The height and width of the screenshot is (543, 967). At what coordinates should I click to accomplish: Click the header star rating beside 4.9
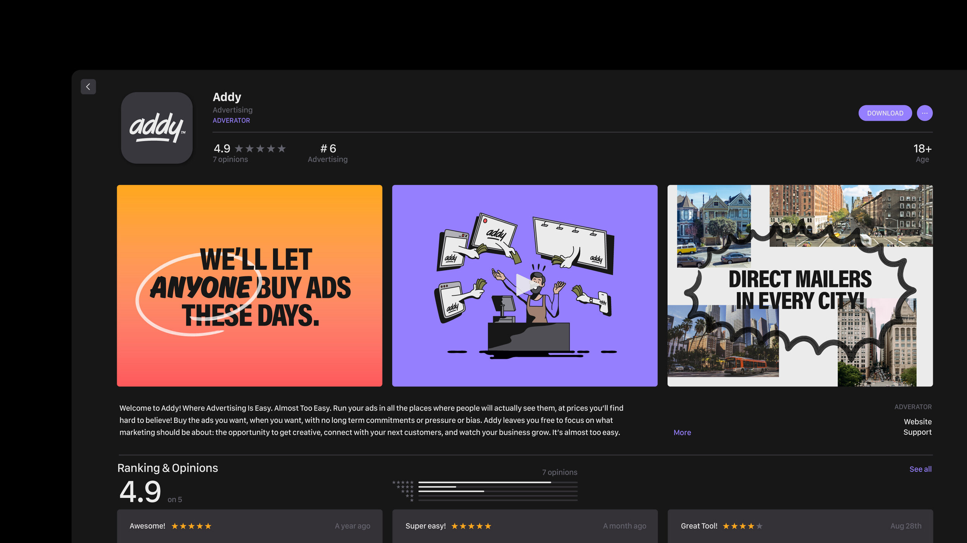(x=260, y=149)
